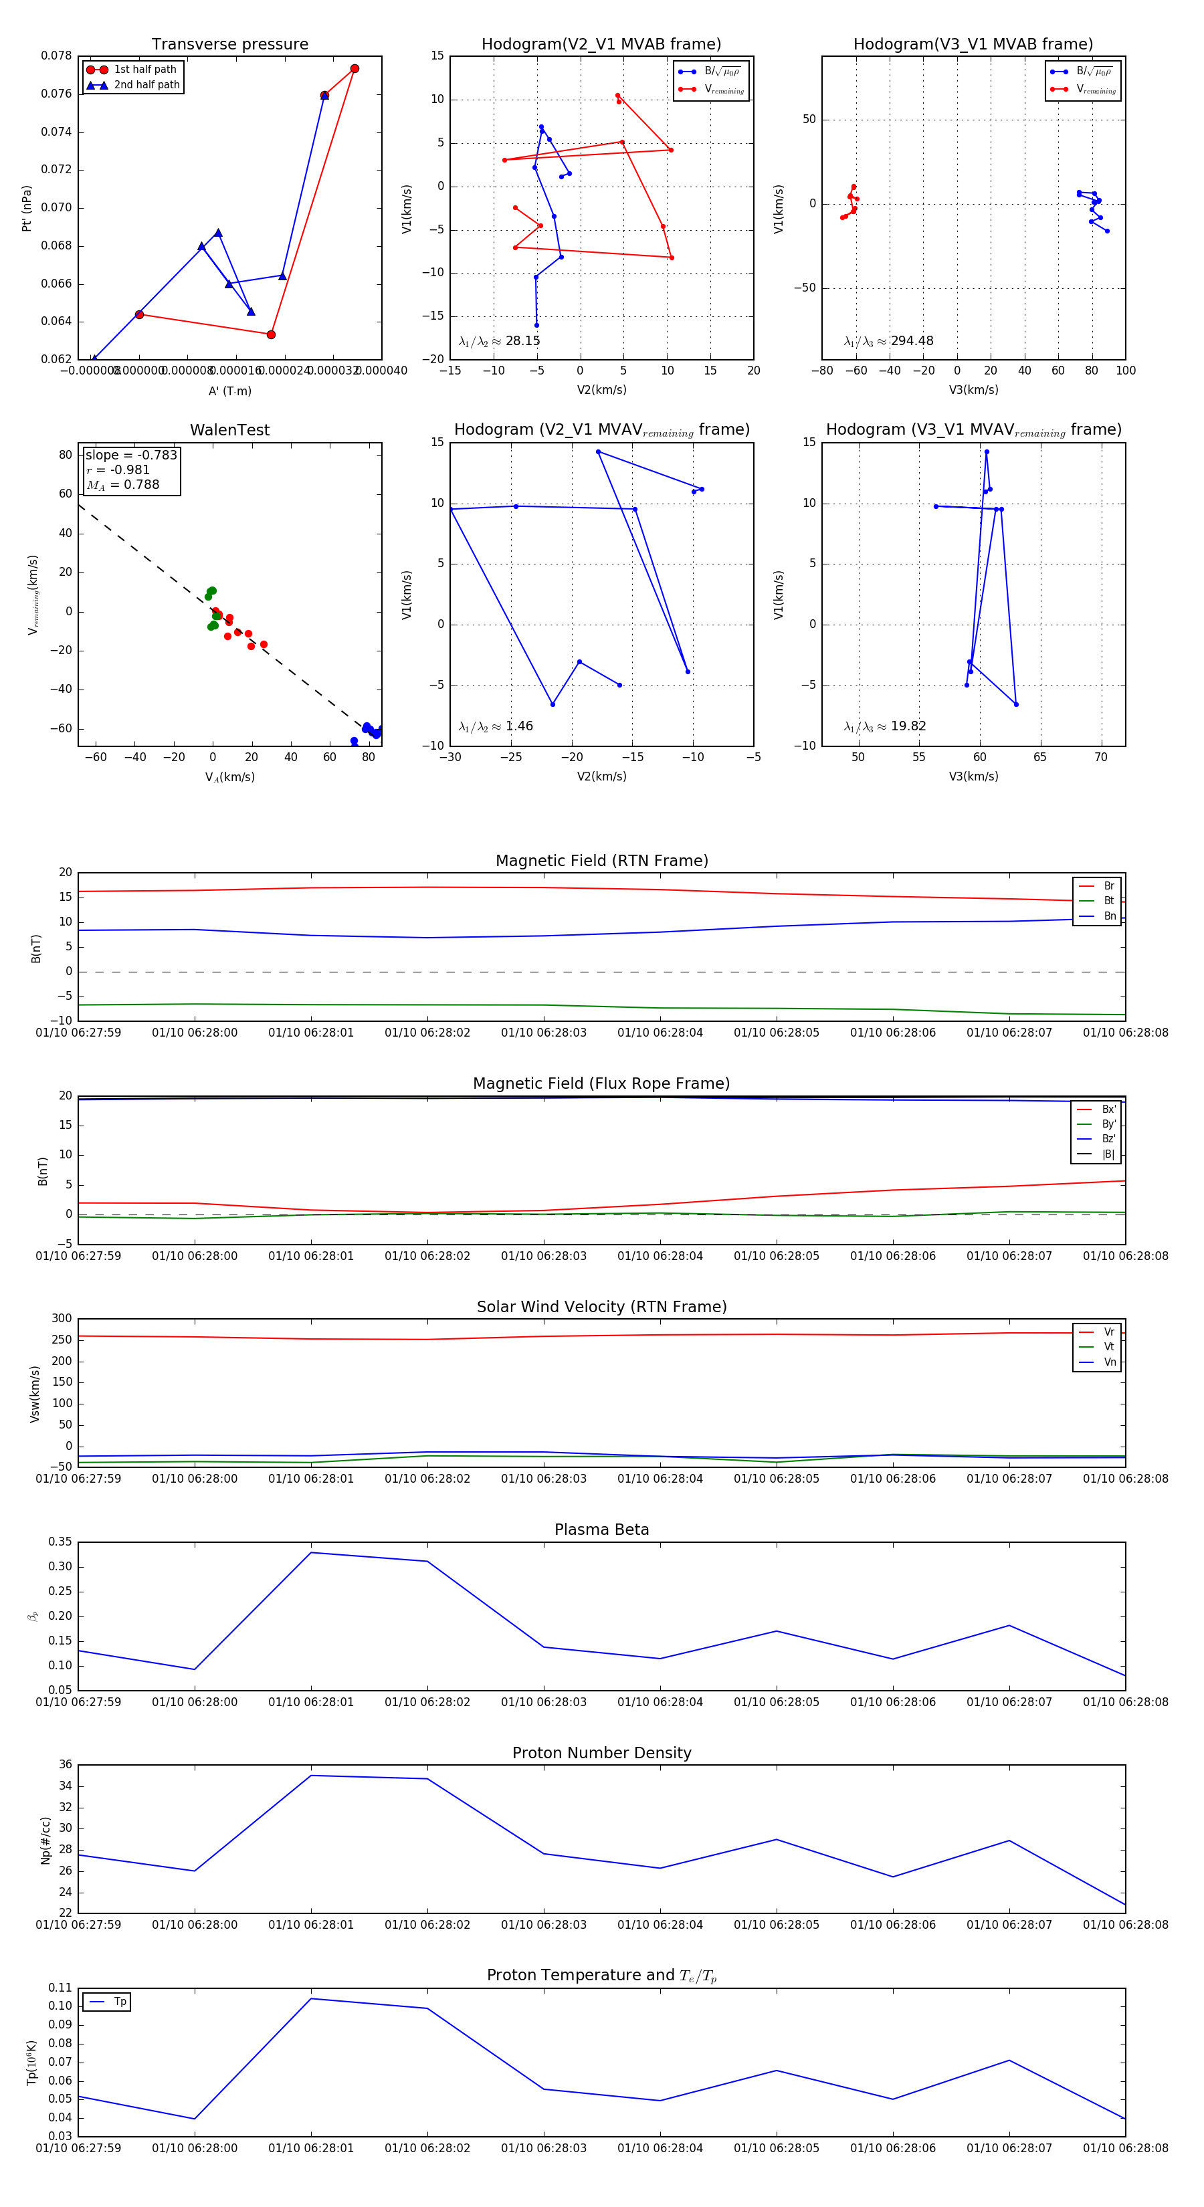Click the 'Magnetic Field (Flux Rope Frame)' title
Image resolution: width=1204 pixels, height=2207 pixels.
click(601, 1084)
